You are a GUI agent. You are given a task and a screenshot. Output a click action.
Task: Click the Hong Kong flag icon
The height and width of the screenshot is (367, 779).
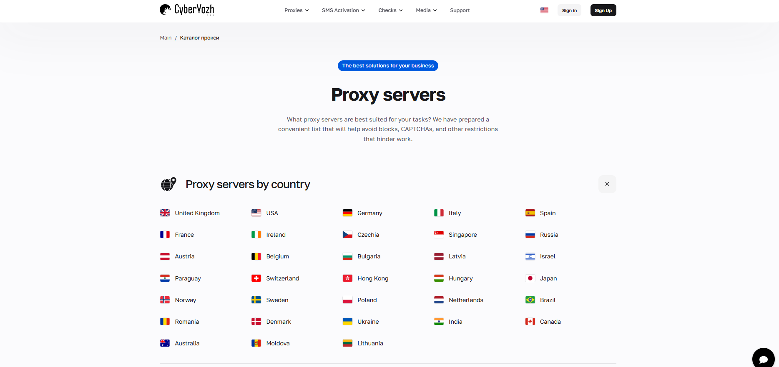pyautogui.click(x=347, y=278)
